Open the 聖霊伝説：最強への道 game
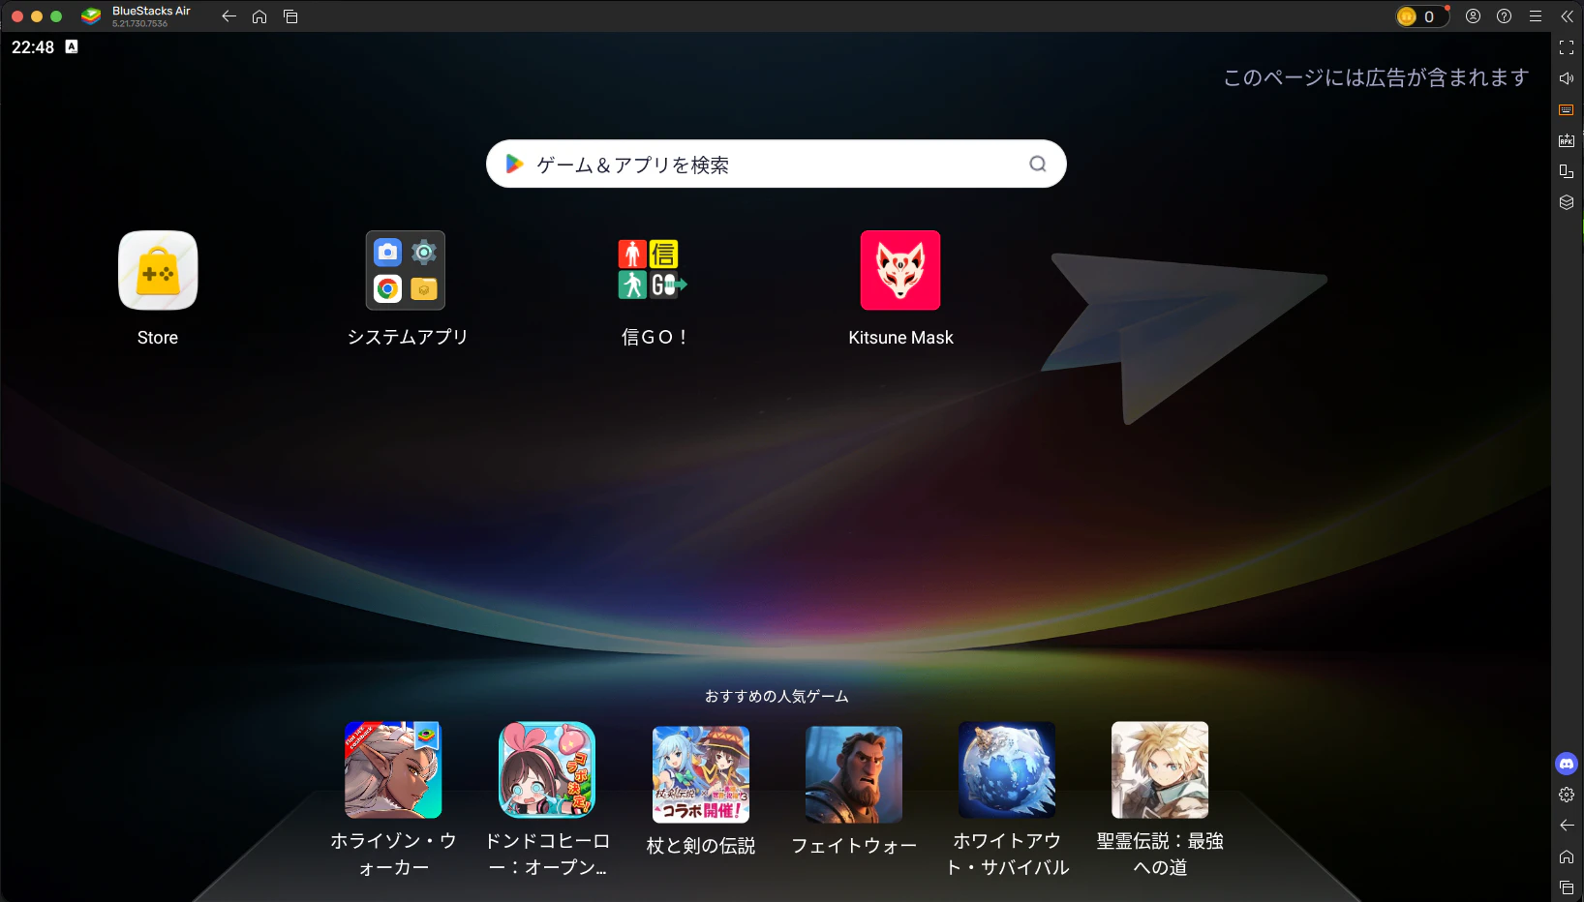Image resolution: width=1584 pixels, height=902 pixels. click(1160, 770)
